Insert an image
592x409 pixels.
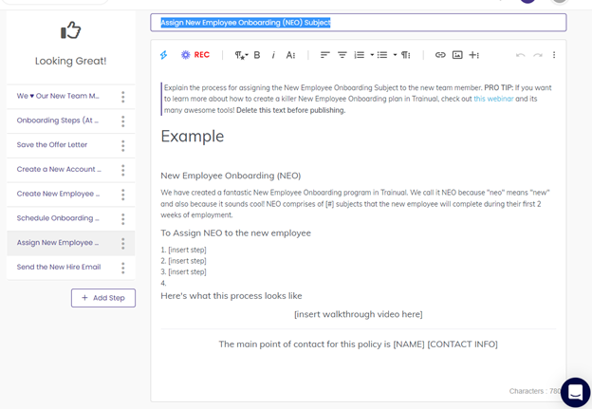coord(457,55)
